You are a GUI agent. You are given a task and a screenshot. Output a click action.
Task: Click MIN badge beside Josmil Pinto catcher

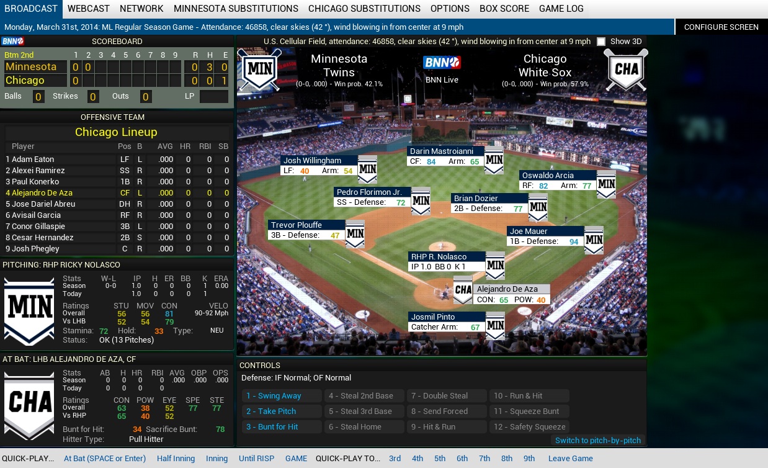(x=494, y=325)
